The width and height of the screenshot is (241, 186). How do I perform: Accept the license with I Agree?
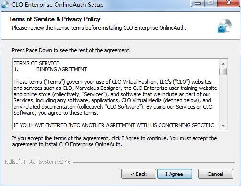click(174, 174)
